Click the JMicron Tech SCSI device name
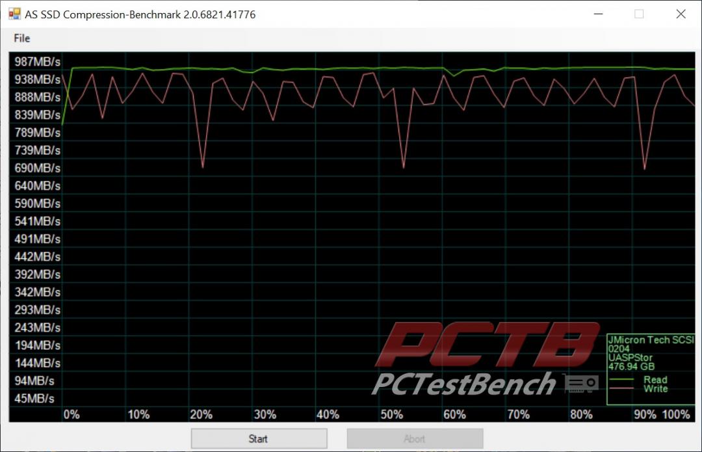Image resolution: width=702 pixels, height=452 pixels. click(651, 340)
